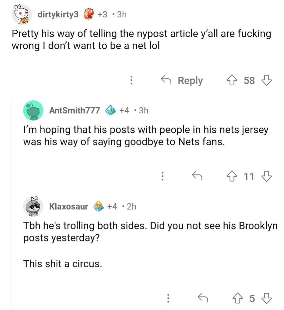Screen dimensions: 284x310
Task: Click the award badge next to dirtykirty3
Action: [89, 14]
